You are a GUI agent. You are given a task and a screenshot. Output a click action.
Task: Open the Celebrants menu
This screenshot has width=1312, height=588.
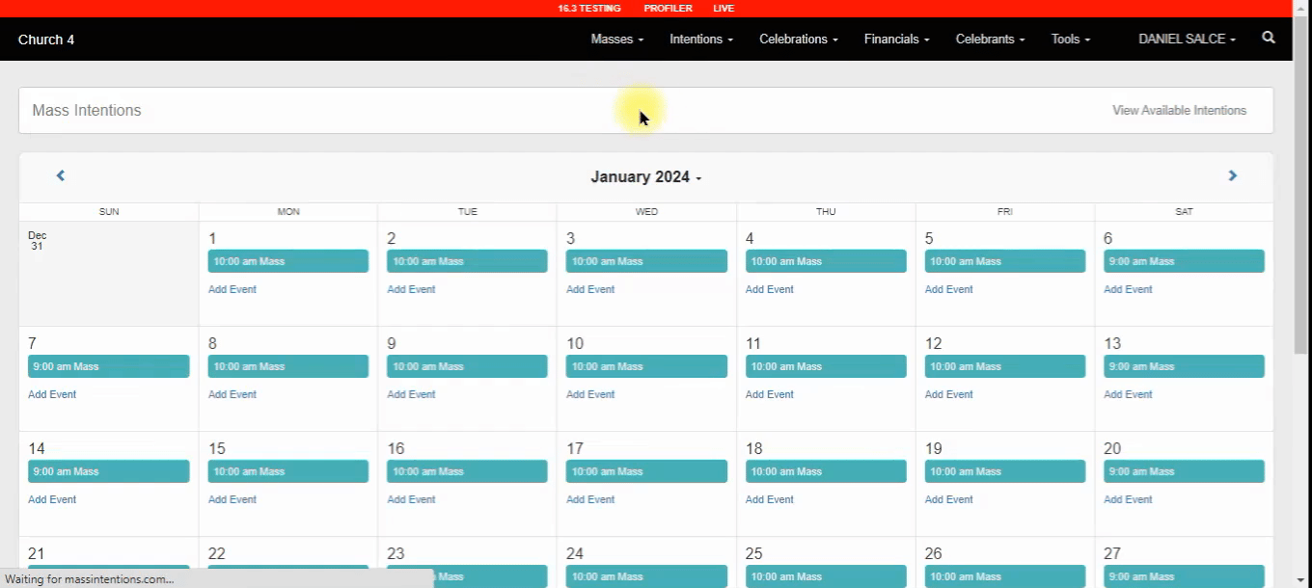point(991,40)
